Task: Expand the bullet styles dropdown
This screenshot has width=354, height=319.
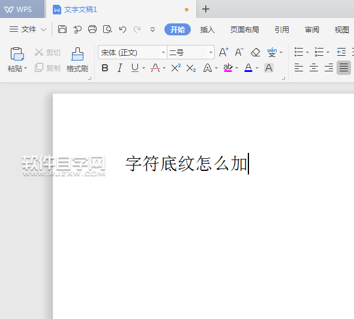Action: 307,52
